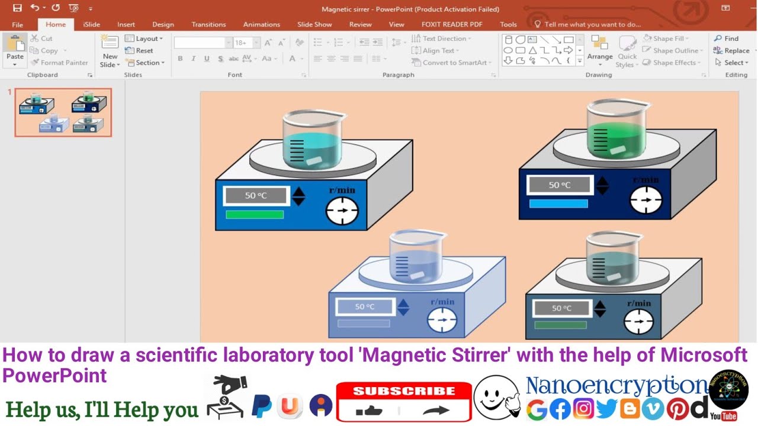Switch to the Animations tab
Screen dimensions: 758x426
261,24
